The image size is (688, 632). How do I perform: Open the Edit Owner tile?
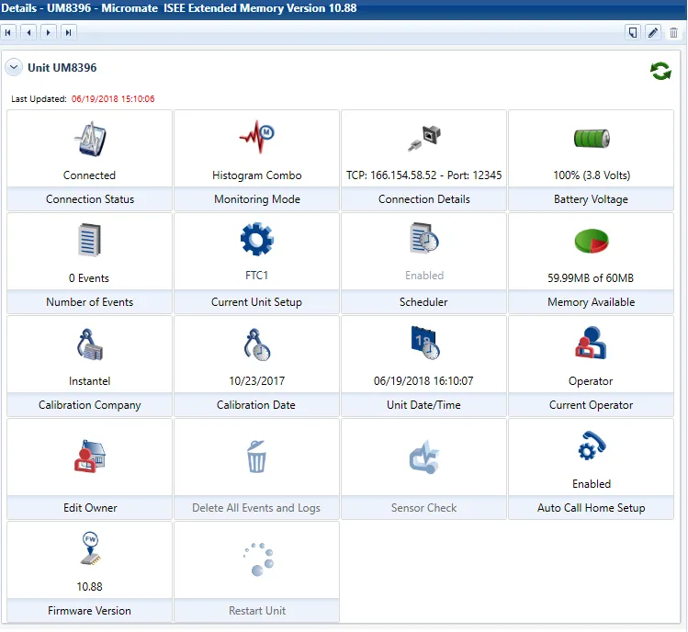(x=89, y=468)
